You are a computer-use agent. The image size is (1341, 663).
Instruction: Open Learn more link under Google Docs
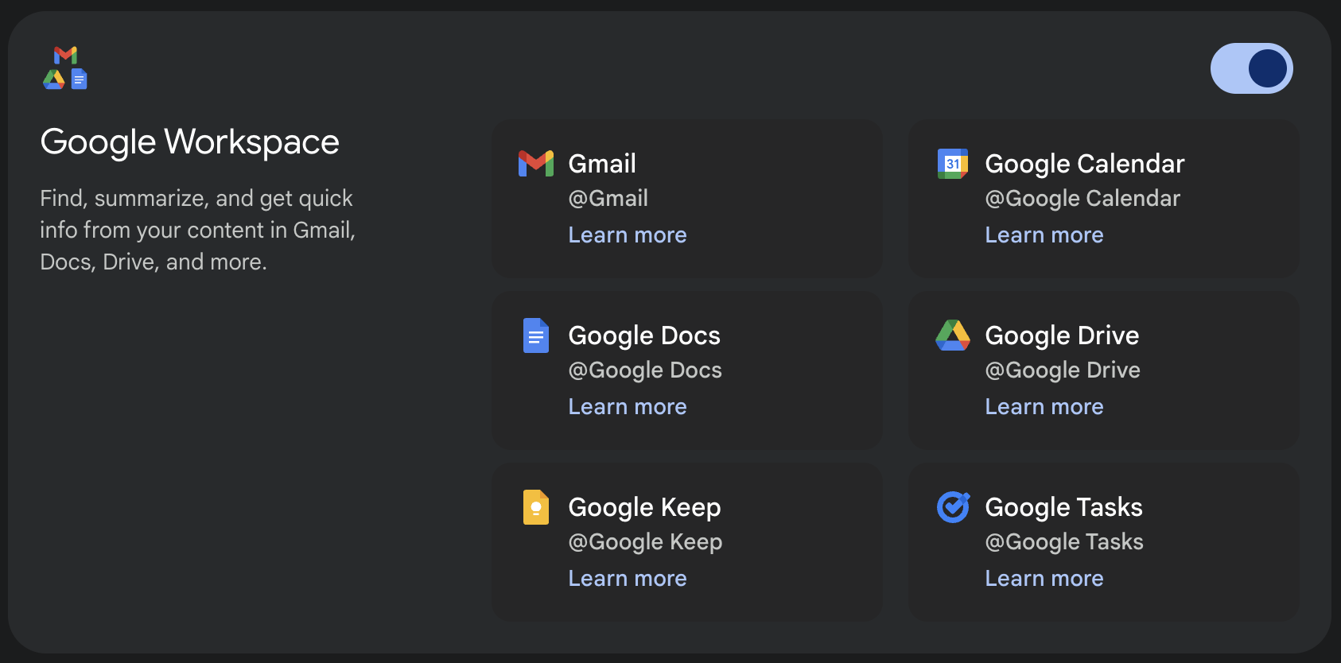(628, 407)
